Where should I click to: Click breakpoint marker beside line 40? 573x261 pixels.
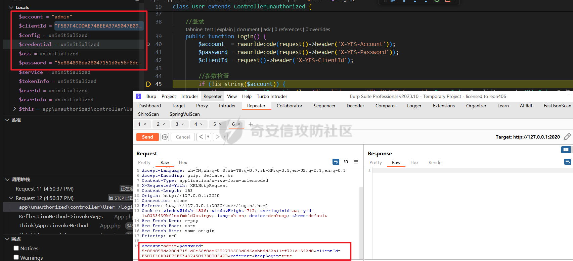(148, 44)
